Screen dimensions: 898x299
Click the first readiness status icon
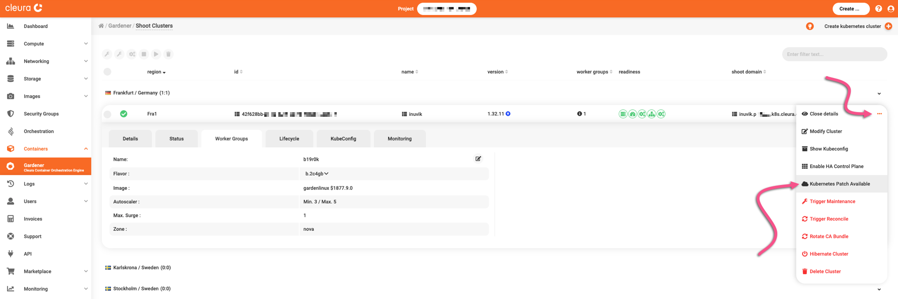coord(623,114)
